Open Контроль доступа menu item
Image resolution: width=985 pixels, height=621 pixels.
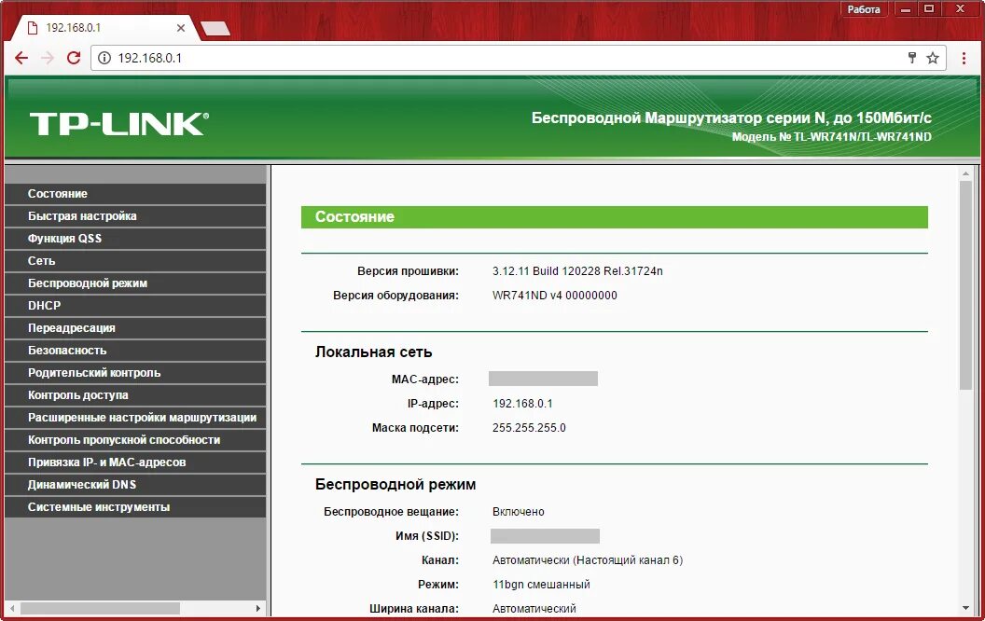[x=135, y=395]
